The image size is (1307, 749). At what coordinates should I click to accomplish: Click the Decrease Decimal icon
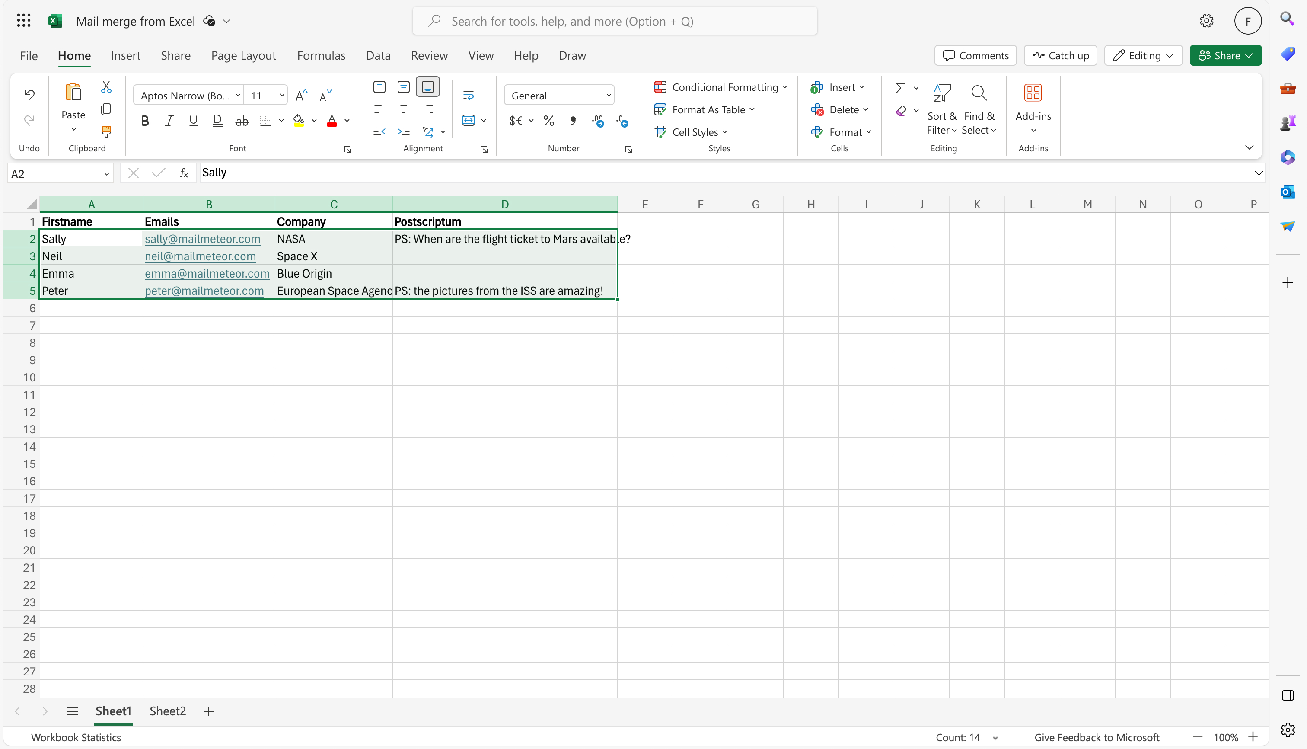point(622,121)
